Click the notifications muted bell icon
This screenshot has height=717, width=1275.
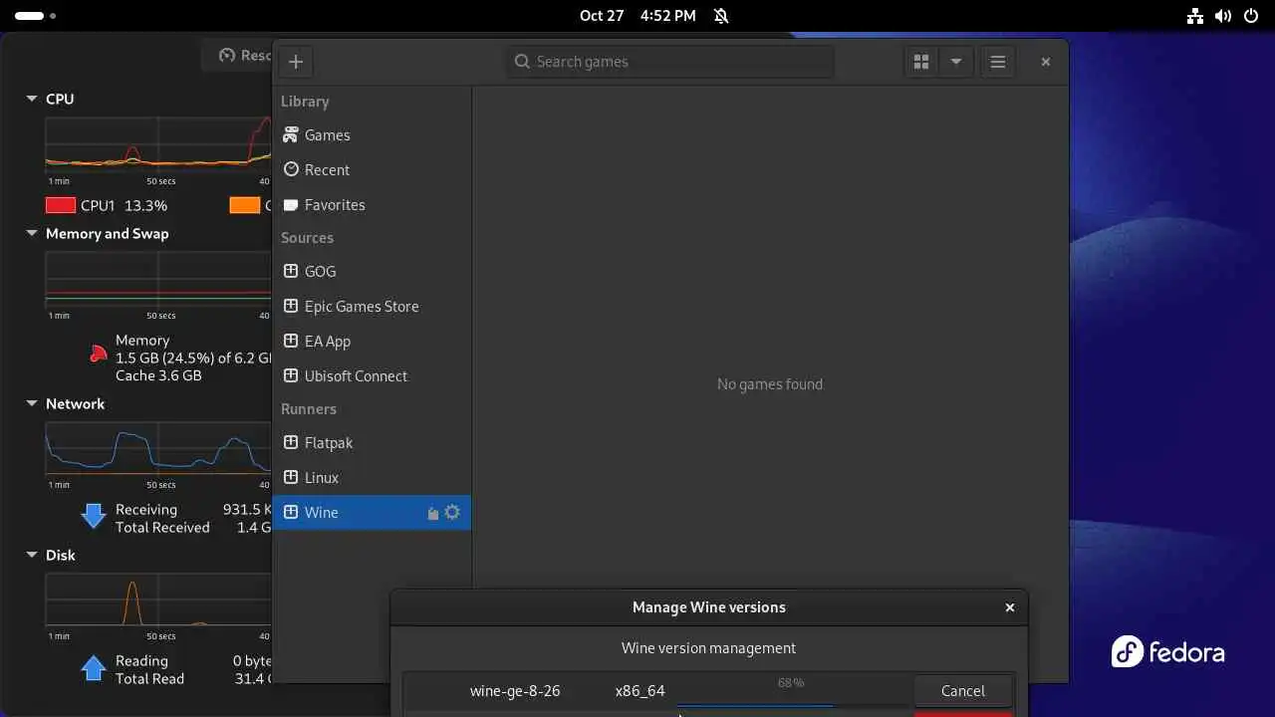click(721, 16)
